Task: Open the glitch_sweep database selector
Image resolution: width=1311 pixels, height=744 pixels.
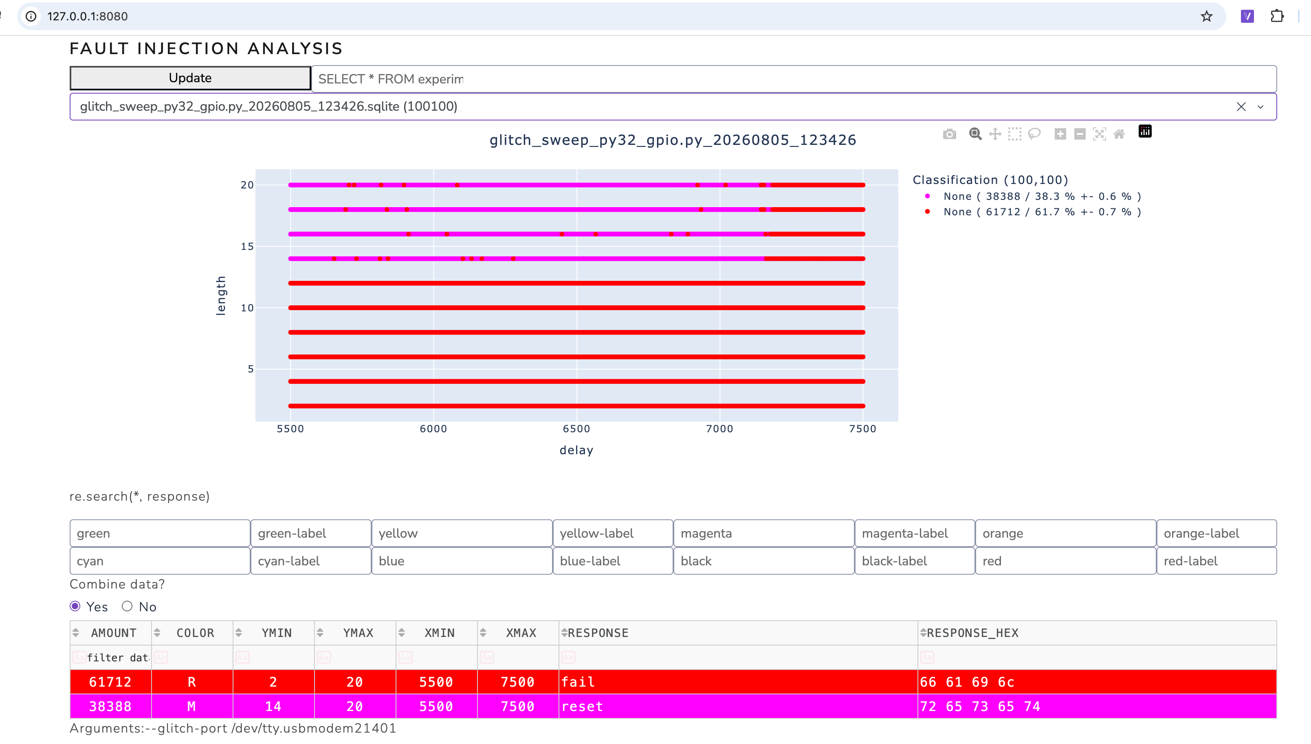Action: (x=673, y=106)
